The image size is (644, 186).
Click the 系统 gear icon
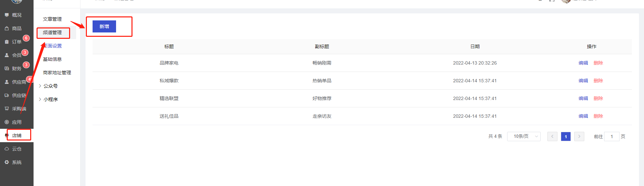point(7,162)
